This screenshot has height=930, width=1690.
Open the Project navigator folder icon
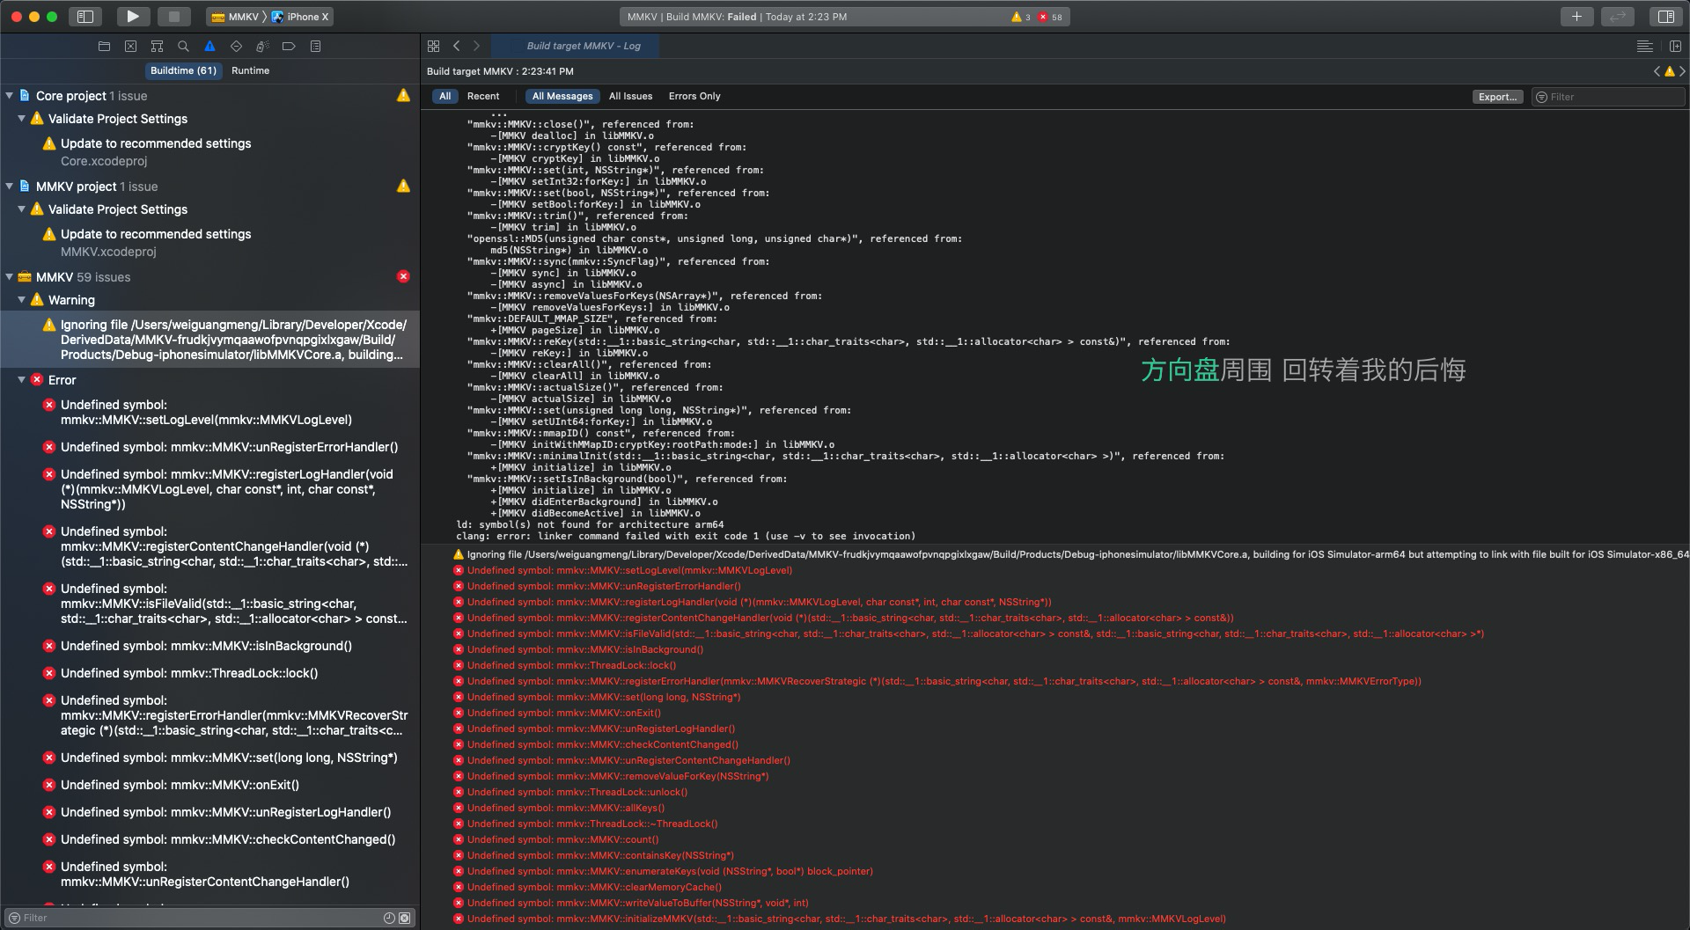click(104, 46)
